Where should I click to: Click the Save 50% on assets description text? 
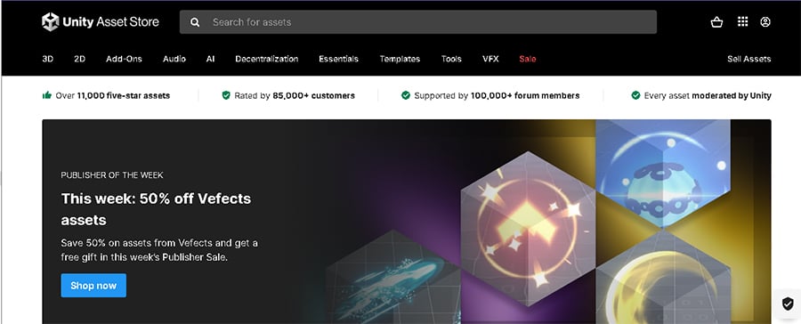coord(159,250)
